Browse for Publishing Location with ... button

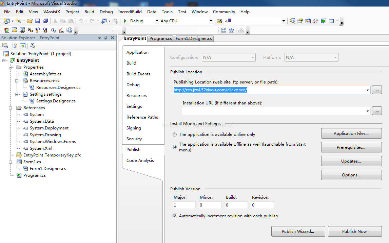click(377, 90)
